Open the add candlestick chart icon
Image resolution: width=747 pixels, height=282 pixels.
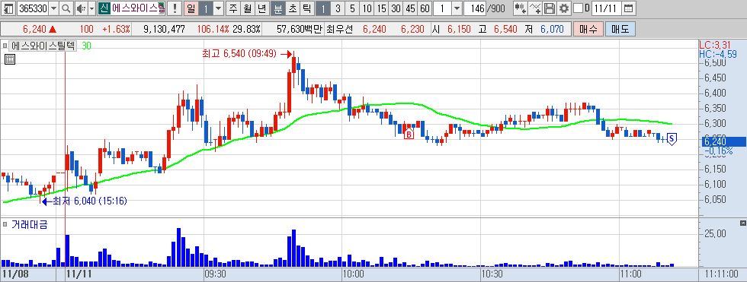[x=521, y=8]
